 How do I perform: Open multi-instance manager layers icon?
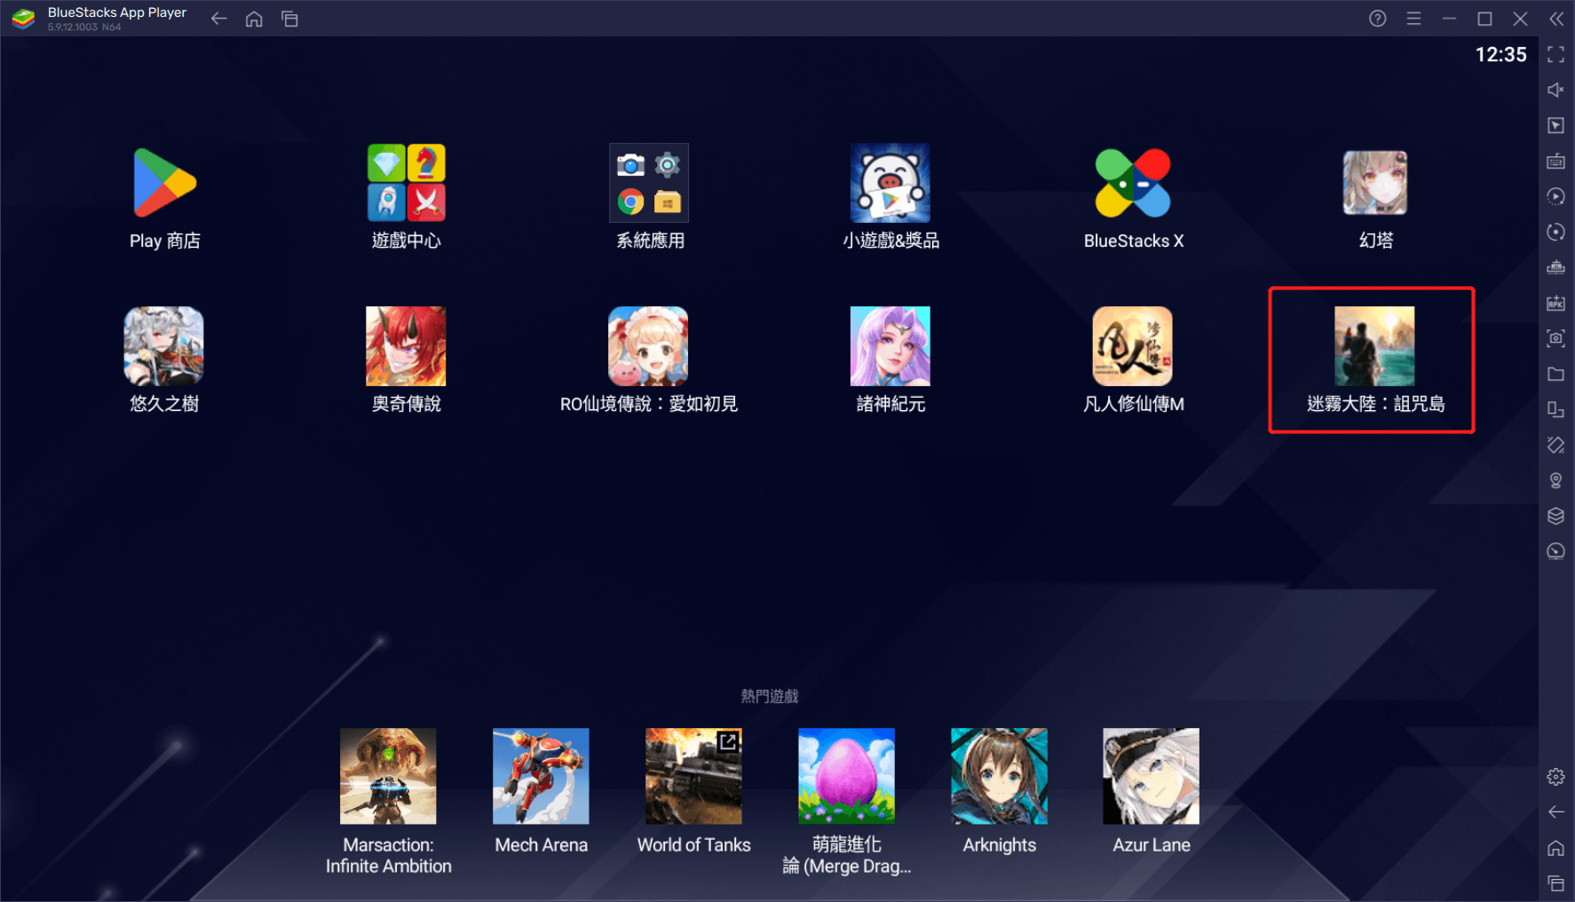click(1555, 516)
